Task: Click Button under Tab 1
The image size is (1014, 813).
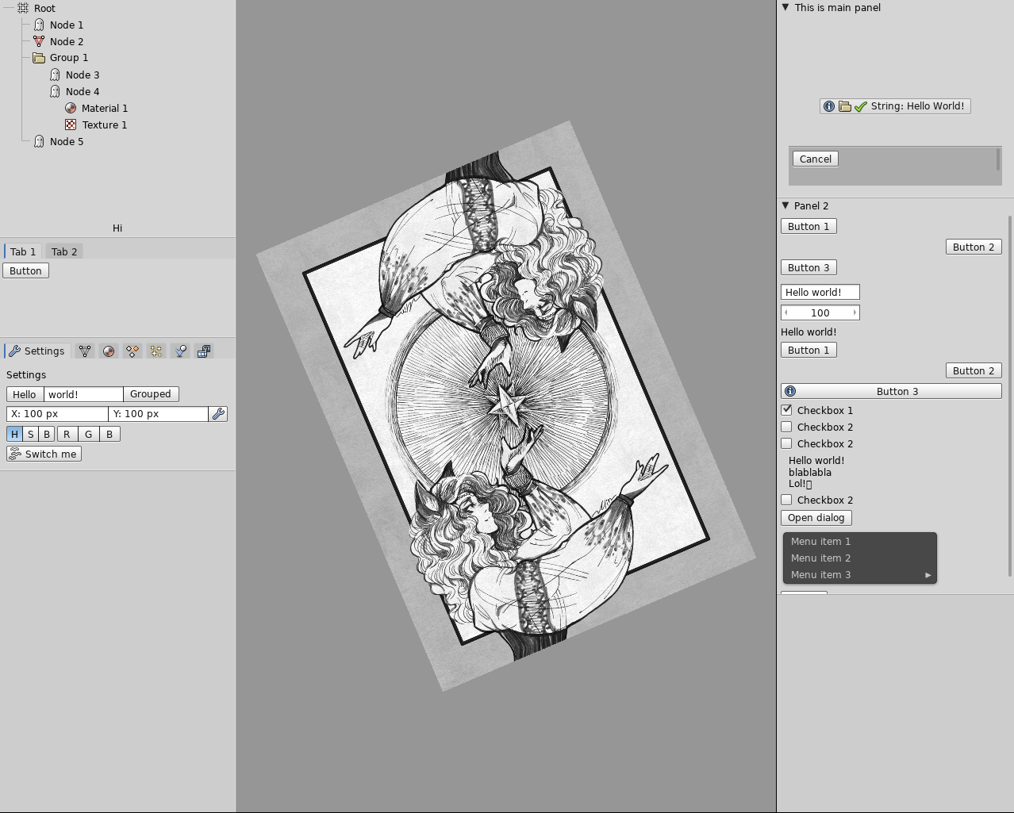Action: 25,270
